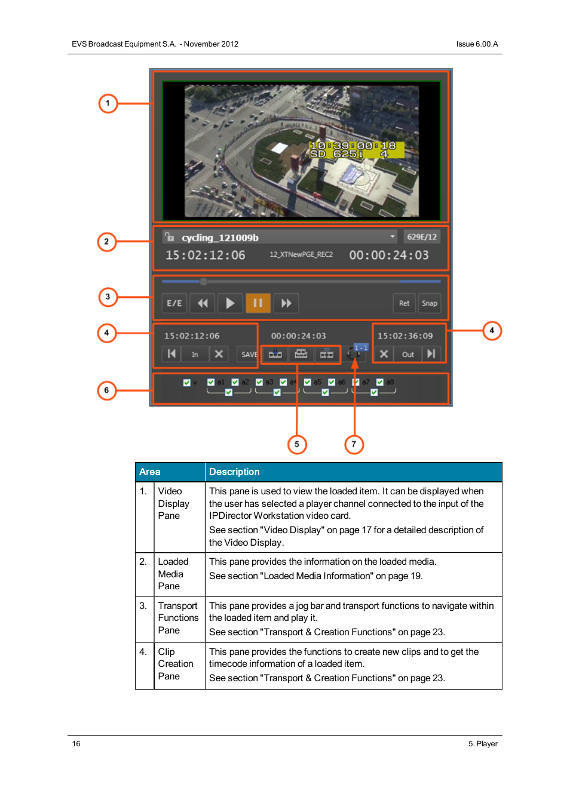Click the orange Pause button
The height and width of the screenshot is (806, 570).
click(258, 303)
